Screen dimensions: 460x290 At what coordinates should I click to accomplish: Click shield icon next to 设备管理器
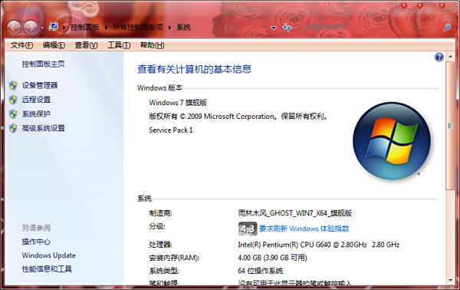pyautogui.click(x=13, y=85)
